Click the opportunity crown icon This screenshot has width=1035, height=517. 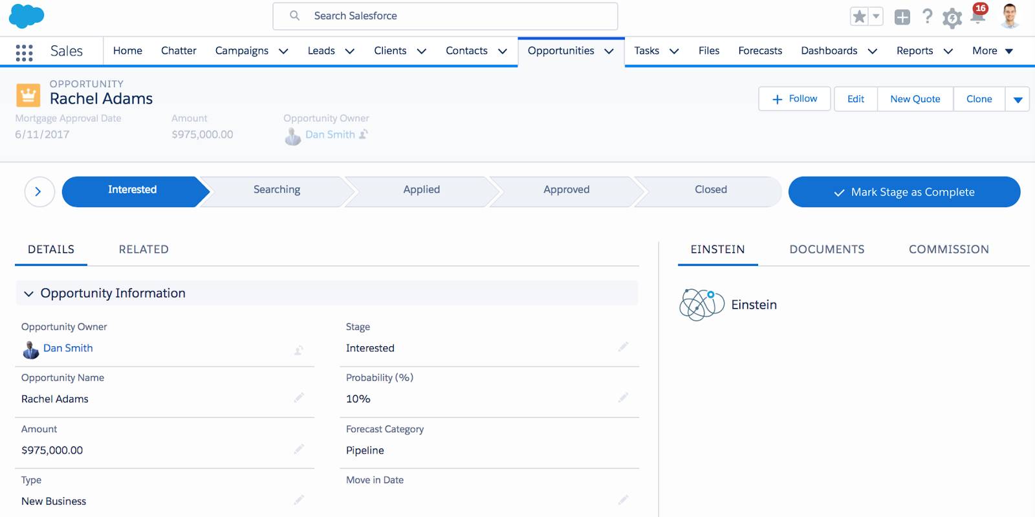(x=28, y=95)
